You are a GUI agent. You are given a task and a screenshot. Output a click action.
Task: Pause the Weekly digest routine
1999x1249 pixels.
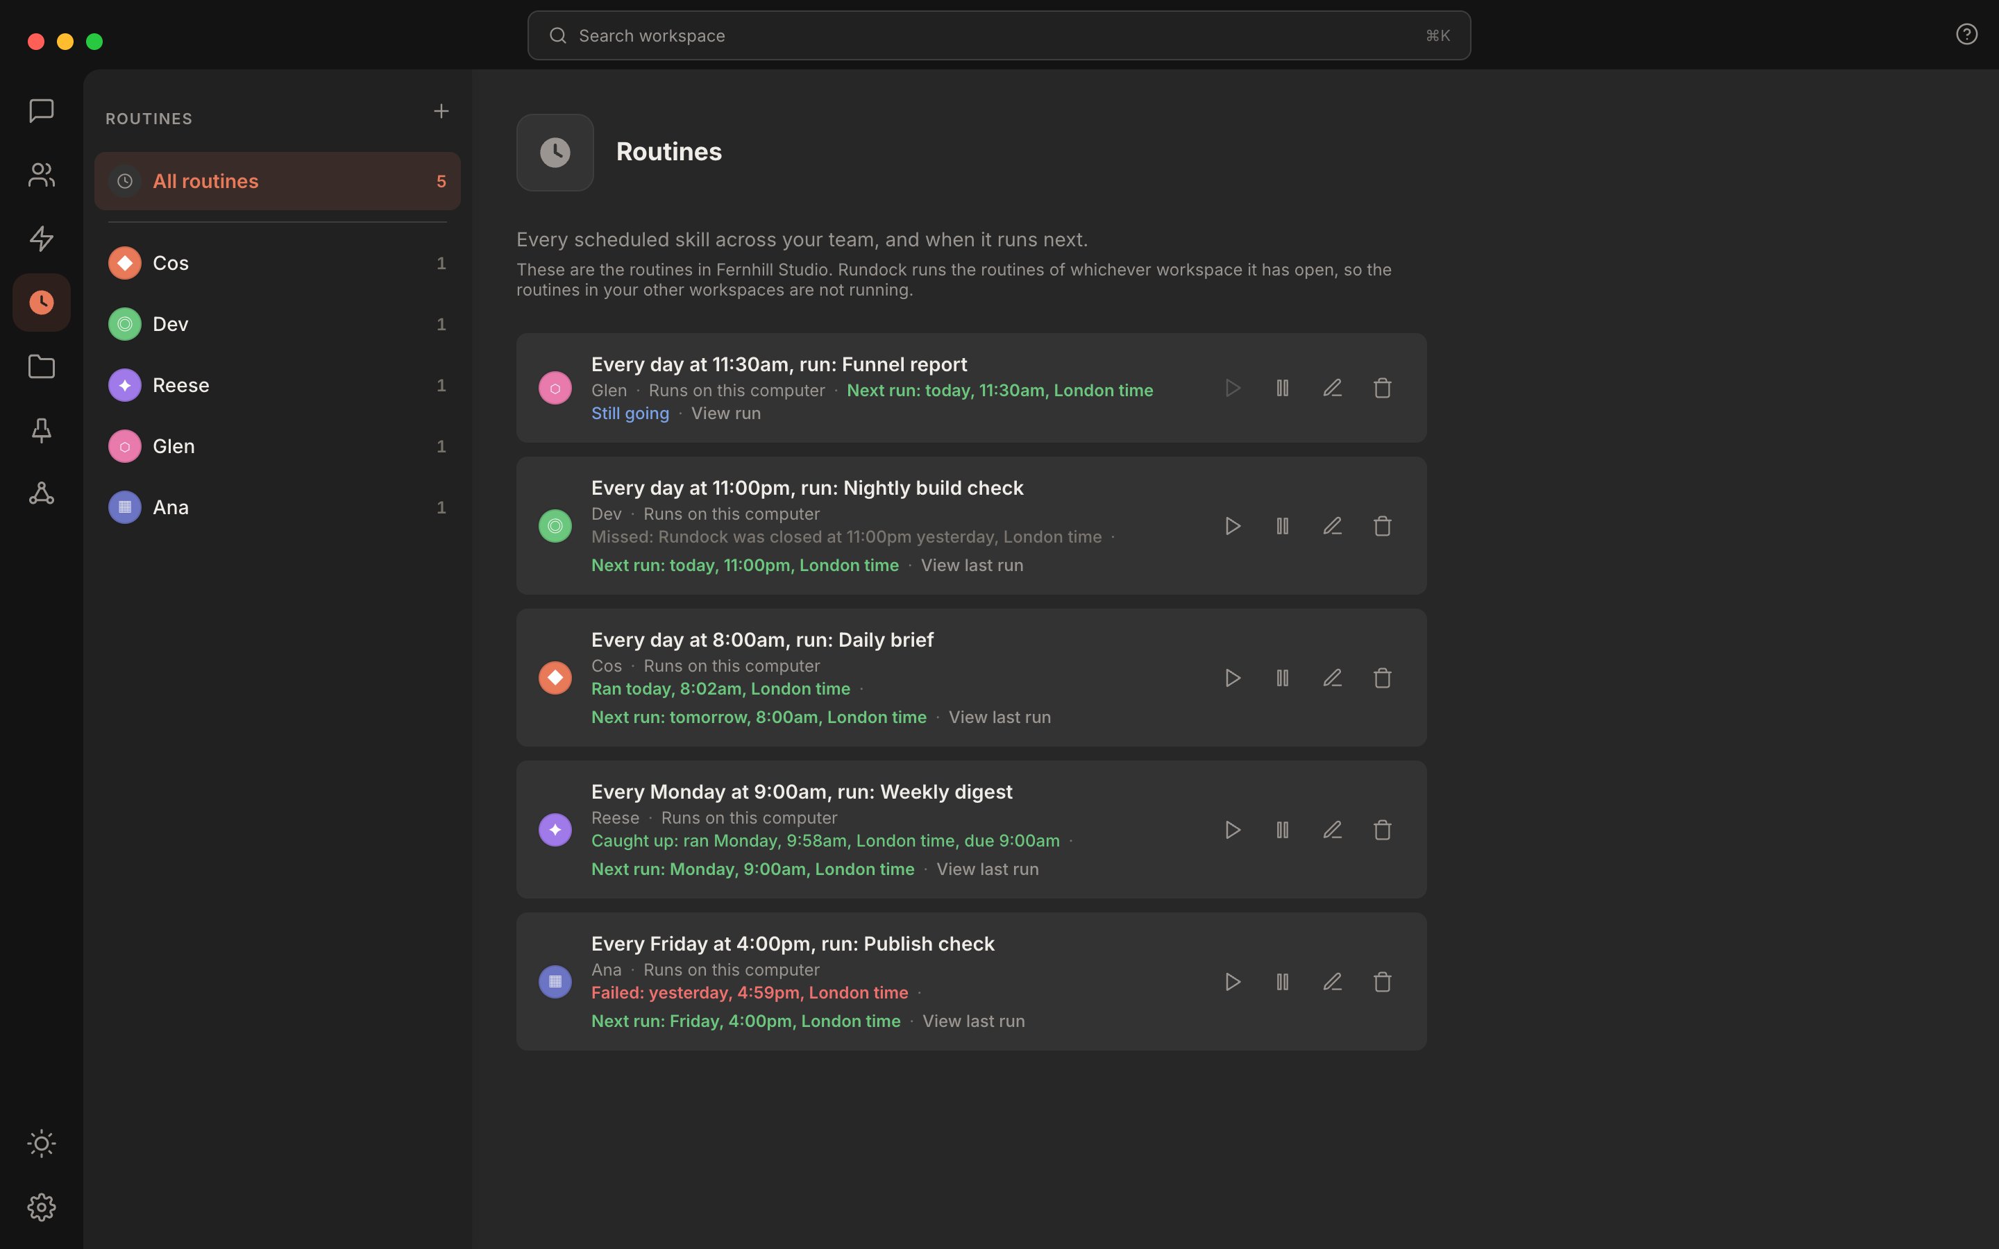point(1282,830)
